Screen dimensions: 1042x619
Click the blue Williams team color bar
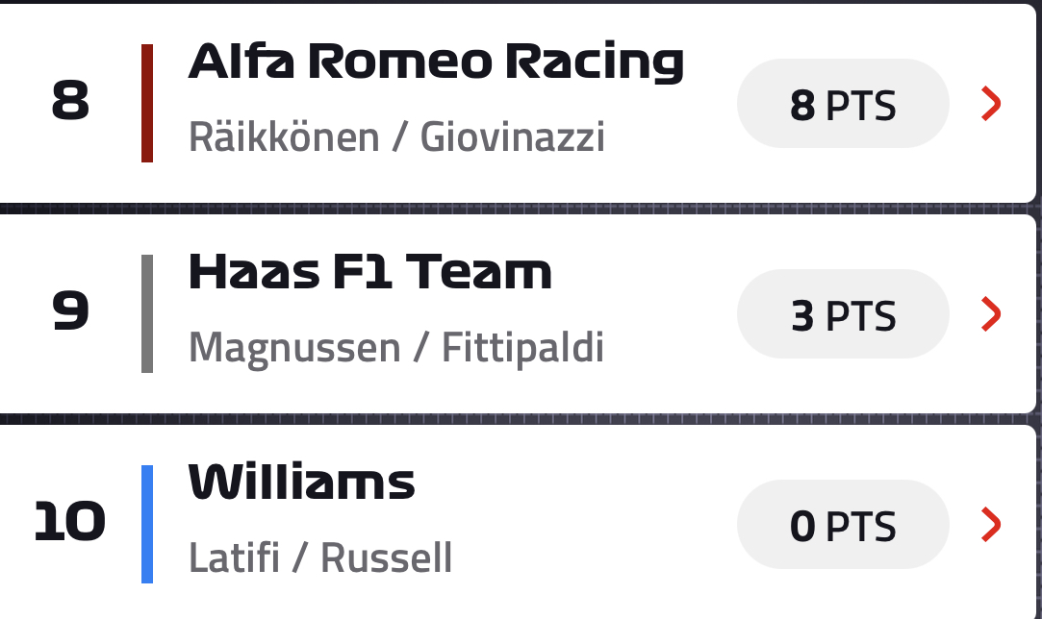pyautogui.click(x=147, y=524)
